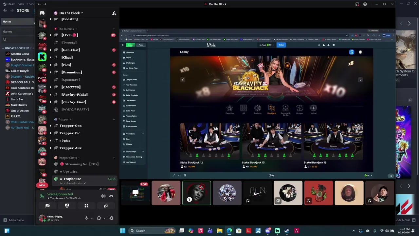Click the previous arrow on Gravity Blackjack banner

coord(183,80)
